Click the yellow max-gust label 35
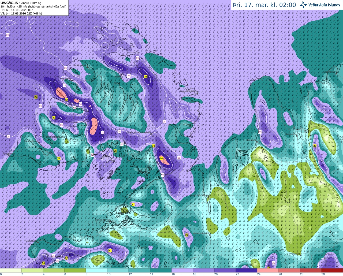This screenshot has height=276, width=343. point(66,100)
